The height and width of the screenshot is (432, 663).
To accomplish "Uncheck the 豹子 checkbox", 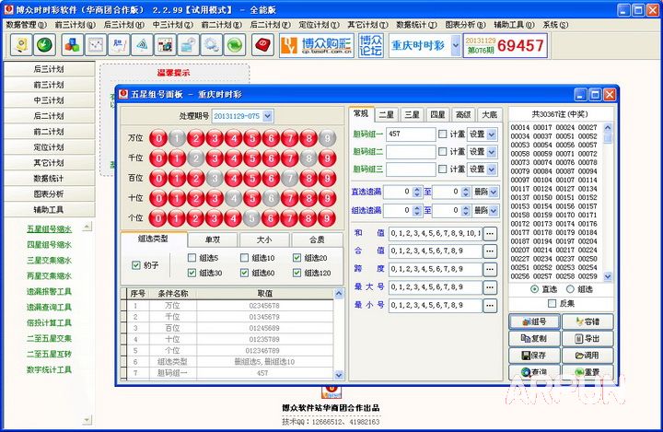I will pyautogui.click(x=135, y=265).
